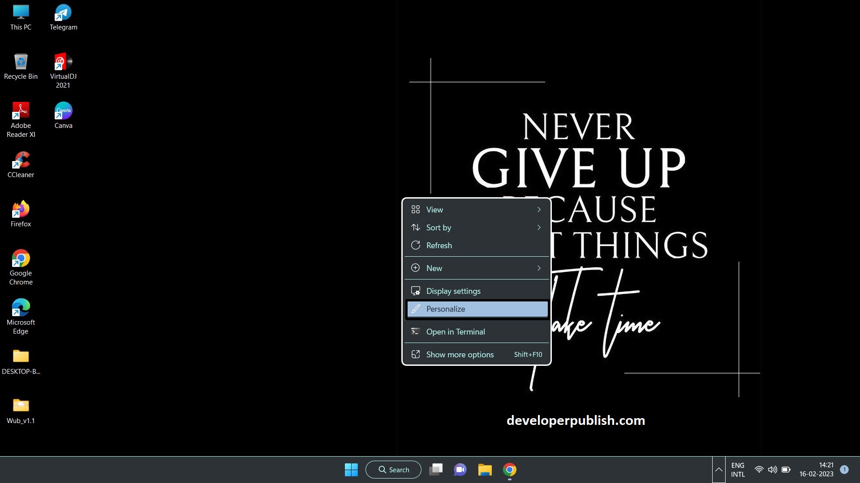Viewport: 860px width, 483px height.
Task: Show hidden system tray icons
Action: (x=718, y=470)
